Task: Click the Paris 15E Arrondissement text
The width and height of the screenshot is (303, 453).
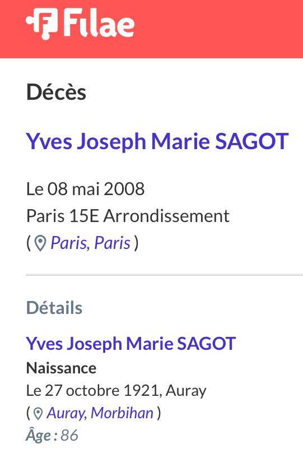Action: 128,216
